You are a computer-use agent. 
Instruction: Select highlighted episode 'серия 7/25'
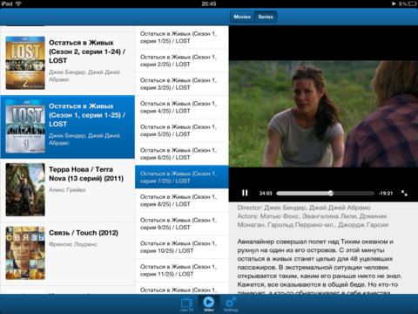click(x=182, y=177)
